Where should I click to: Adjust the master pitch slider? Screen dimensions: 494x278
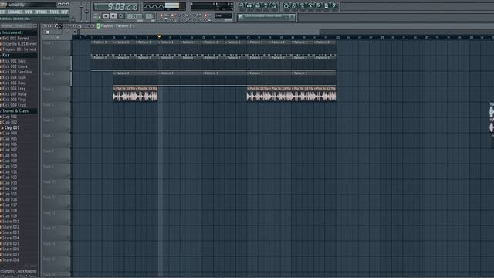(86, 11)
